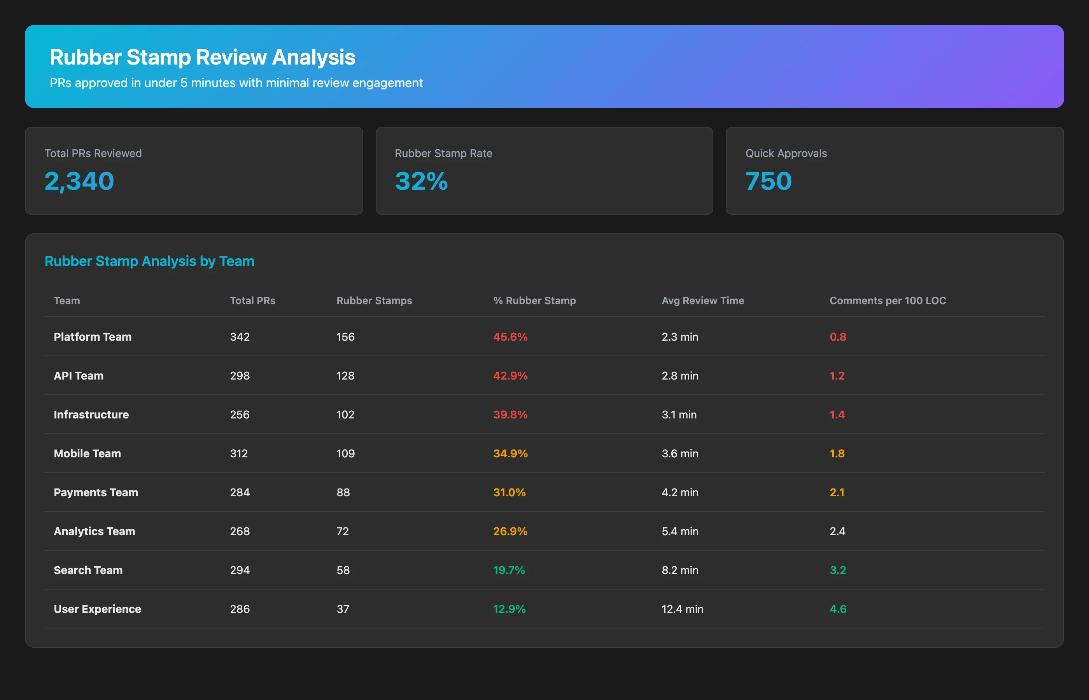This screenshot has width=1089, height=700.
Task: Sort by Comments per 100 LOC header
Action: pos(888,301)
